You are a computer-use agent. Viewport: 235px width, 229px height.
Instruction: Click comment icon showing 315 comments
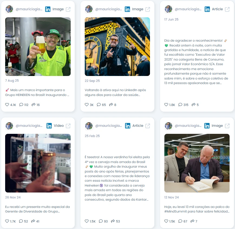[180, 105]
